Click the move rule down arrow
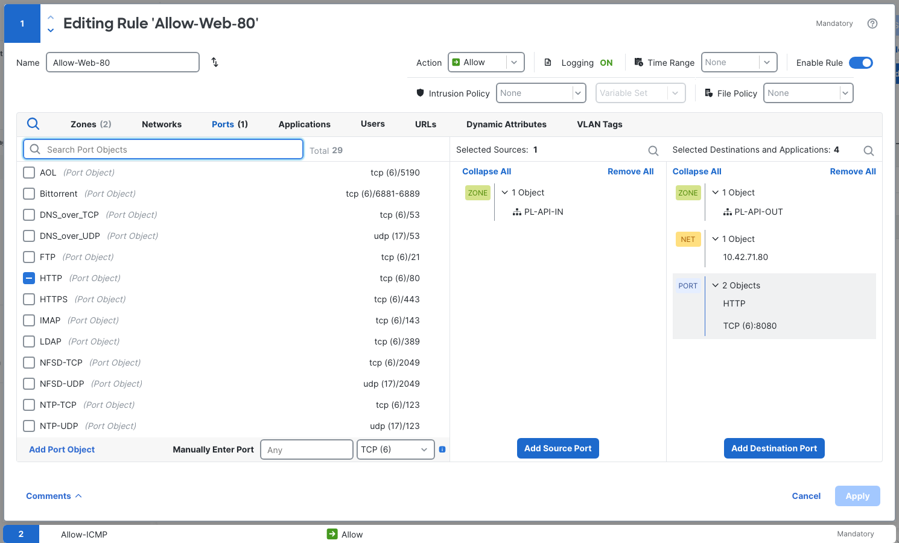Image resolution: width=899 pixels, height=543 pixels. pyautogui.click(x=51, y=30)
